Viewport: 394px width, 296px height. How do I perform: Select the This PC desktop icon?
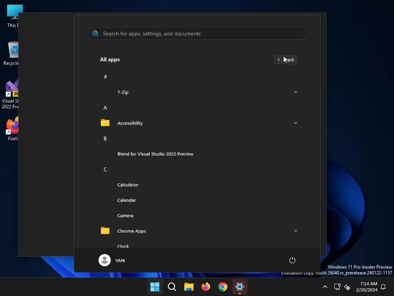13,16
